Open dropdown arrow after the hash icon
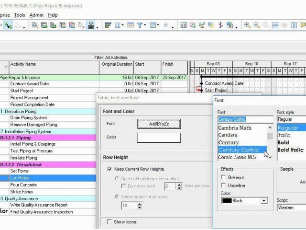Image resolution: width=306 pixels, height=230 pixels. click(x=173, y=28)
